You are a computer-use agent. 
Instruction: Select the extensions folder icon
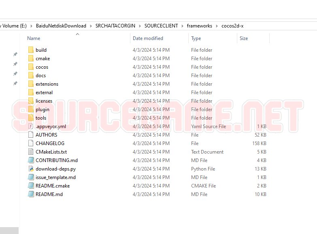point(31,84)
